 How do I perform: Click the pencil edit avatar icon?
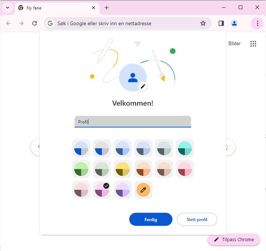pos(143,86)
